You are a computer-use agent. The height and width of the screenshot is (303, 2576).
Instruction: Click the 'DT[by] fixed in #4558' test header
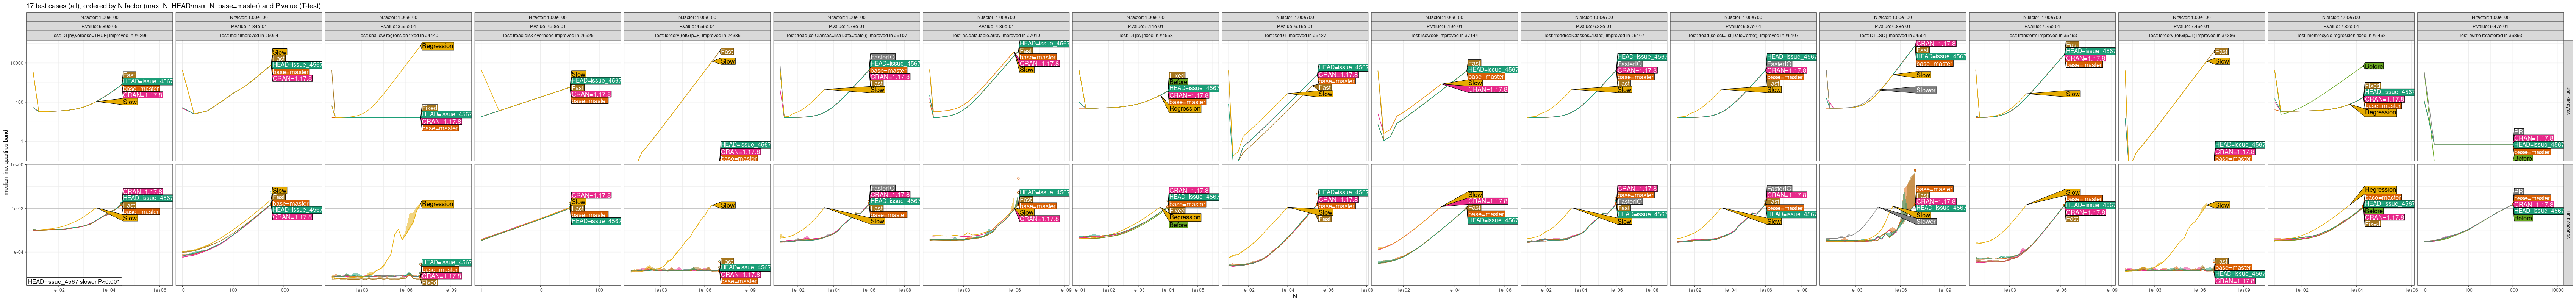1145,35
